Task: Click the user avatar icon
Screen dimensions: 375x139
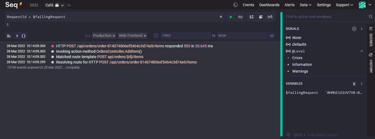Action: point(362,5)
